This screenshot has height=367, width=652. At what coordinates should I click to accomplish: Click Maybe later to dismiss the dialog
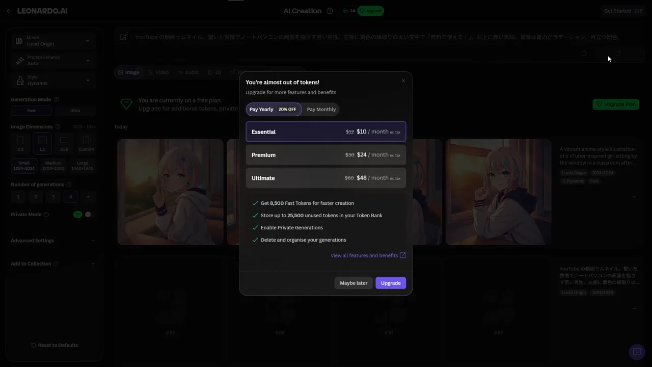click(354, 283)
